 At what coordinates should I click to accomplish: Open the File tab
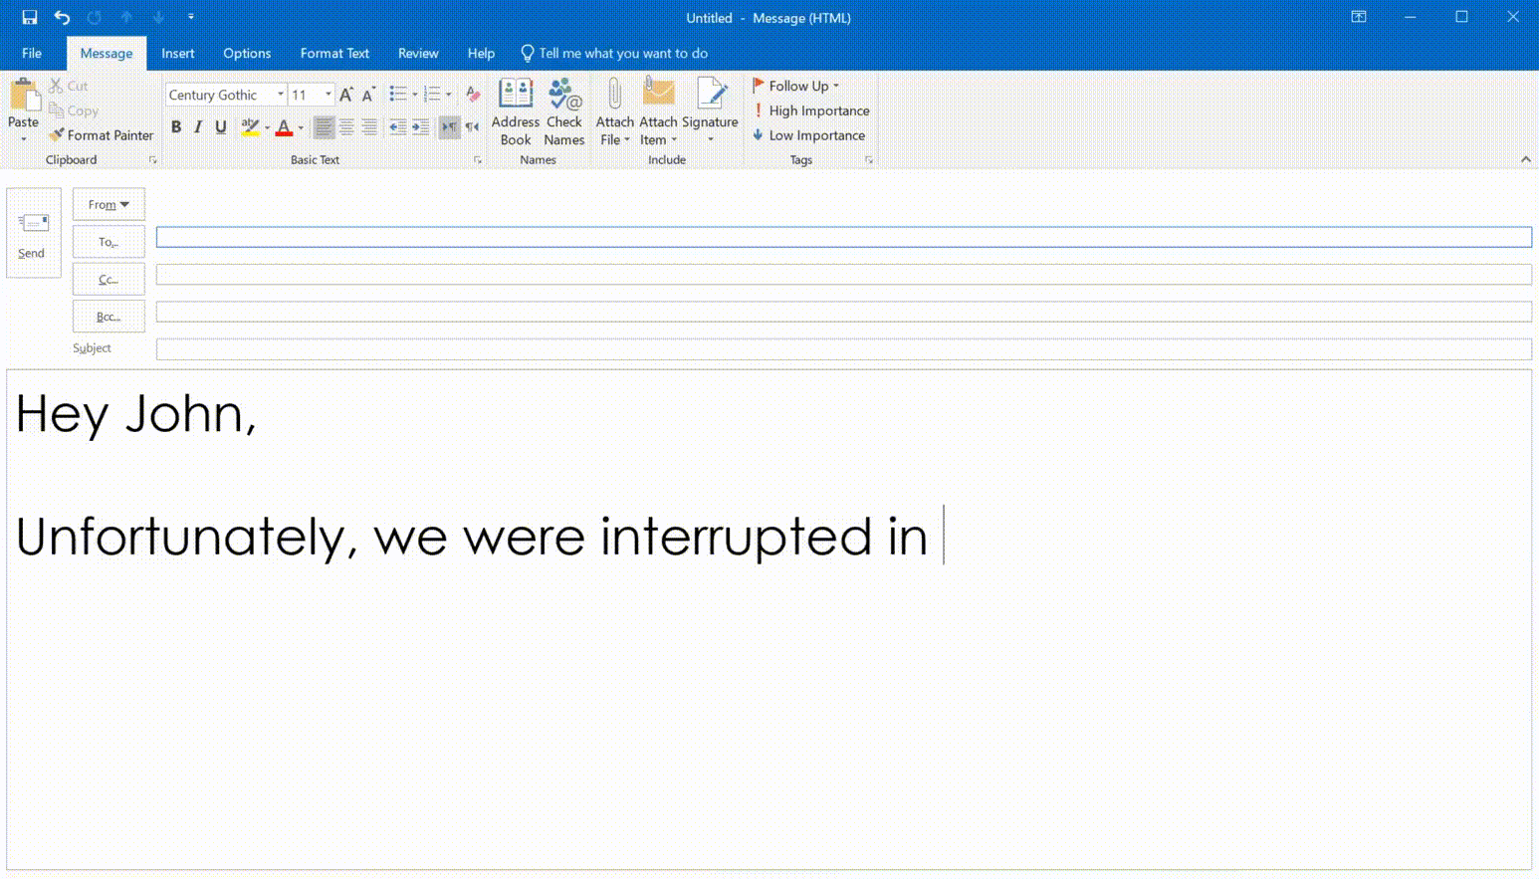tap(32, 53)
